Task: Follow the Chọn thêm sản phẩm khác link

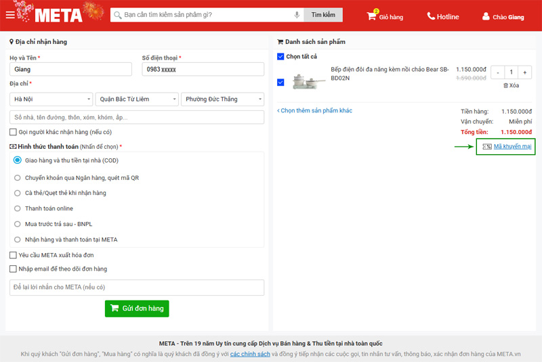Action: tap(315, 110)
